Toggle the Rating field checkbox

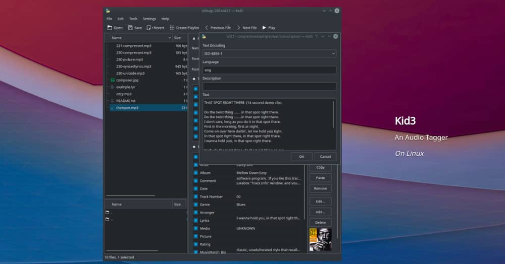point(195,244)
